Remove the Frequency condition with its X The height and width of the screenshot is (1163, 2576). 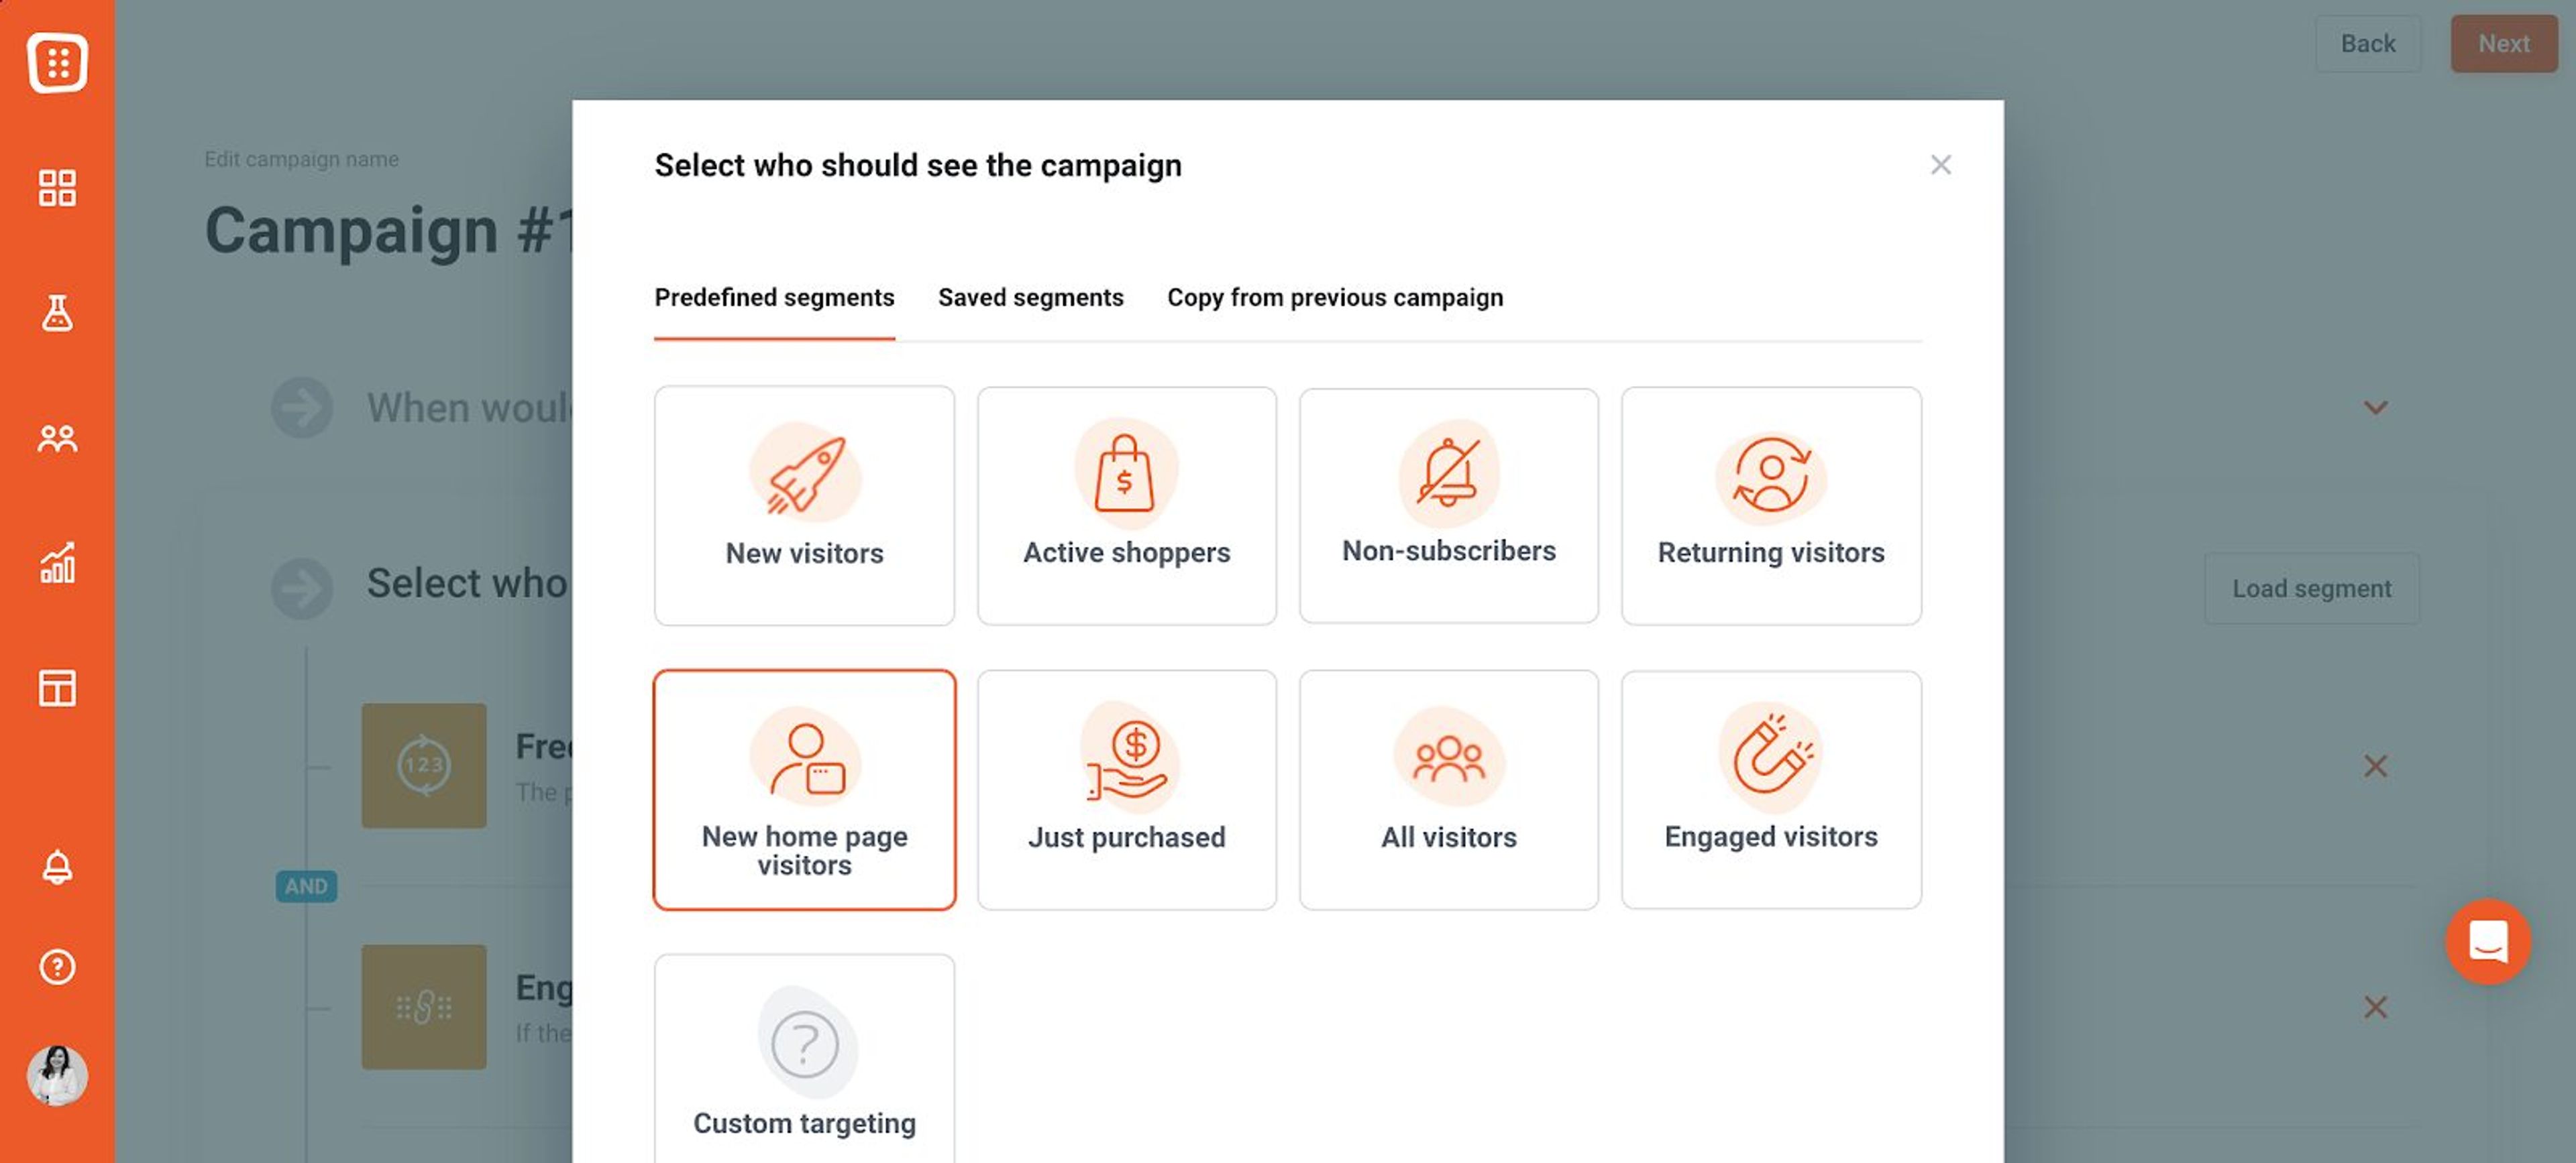tap(2375, 766)
